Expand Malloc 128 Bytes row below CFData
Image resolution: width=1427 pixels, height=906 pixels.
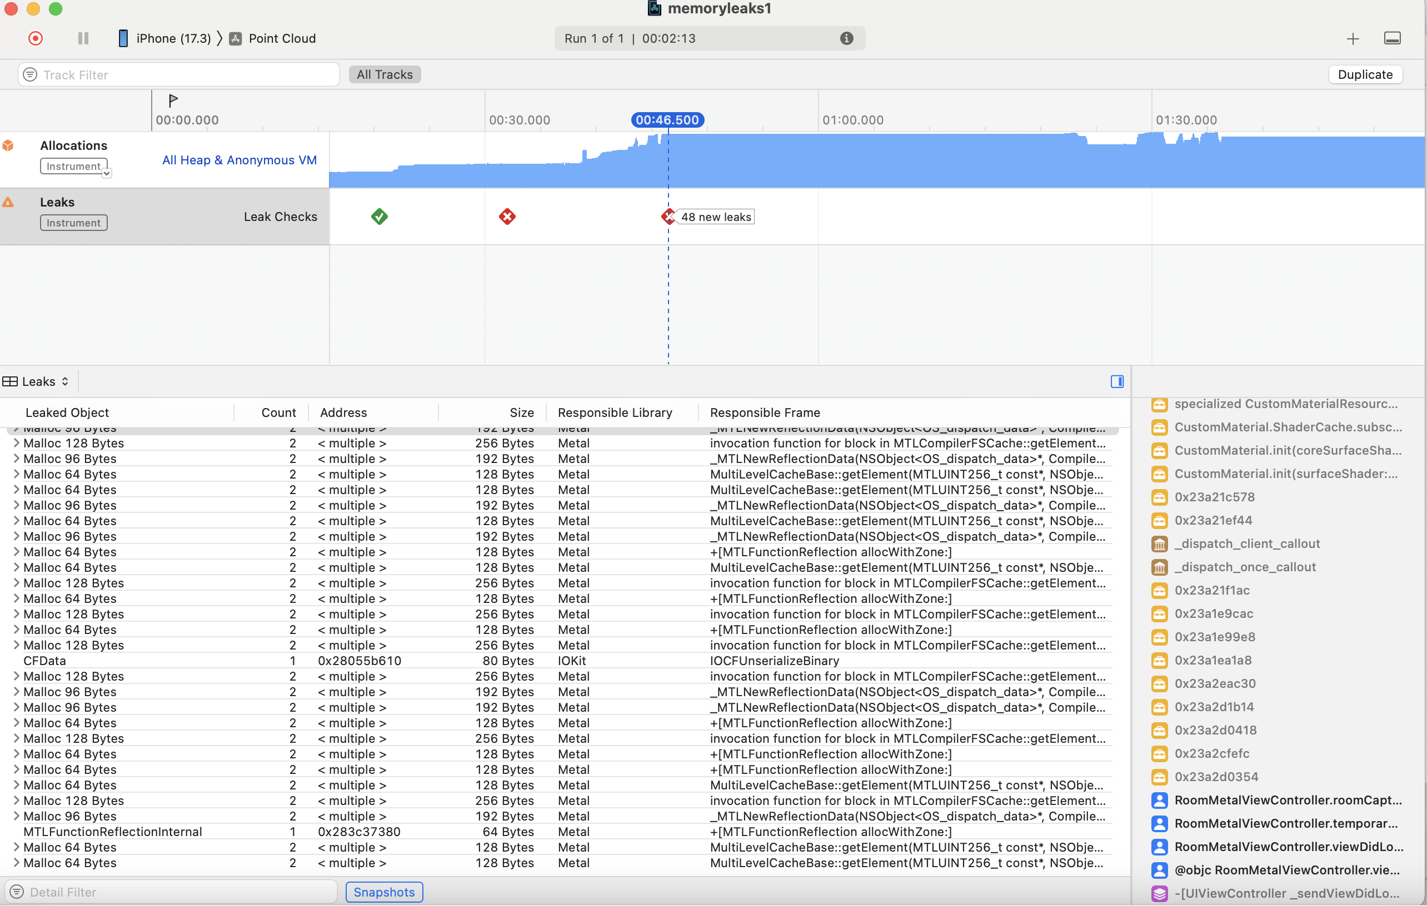pos(17,676)
